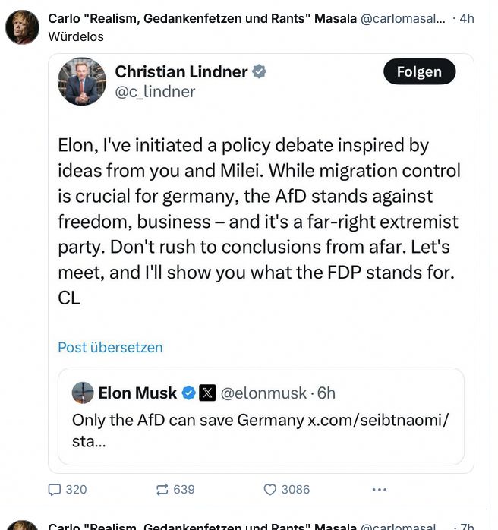Click the reply speech bubble icon

tap(55, 490)
